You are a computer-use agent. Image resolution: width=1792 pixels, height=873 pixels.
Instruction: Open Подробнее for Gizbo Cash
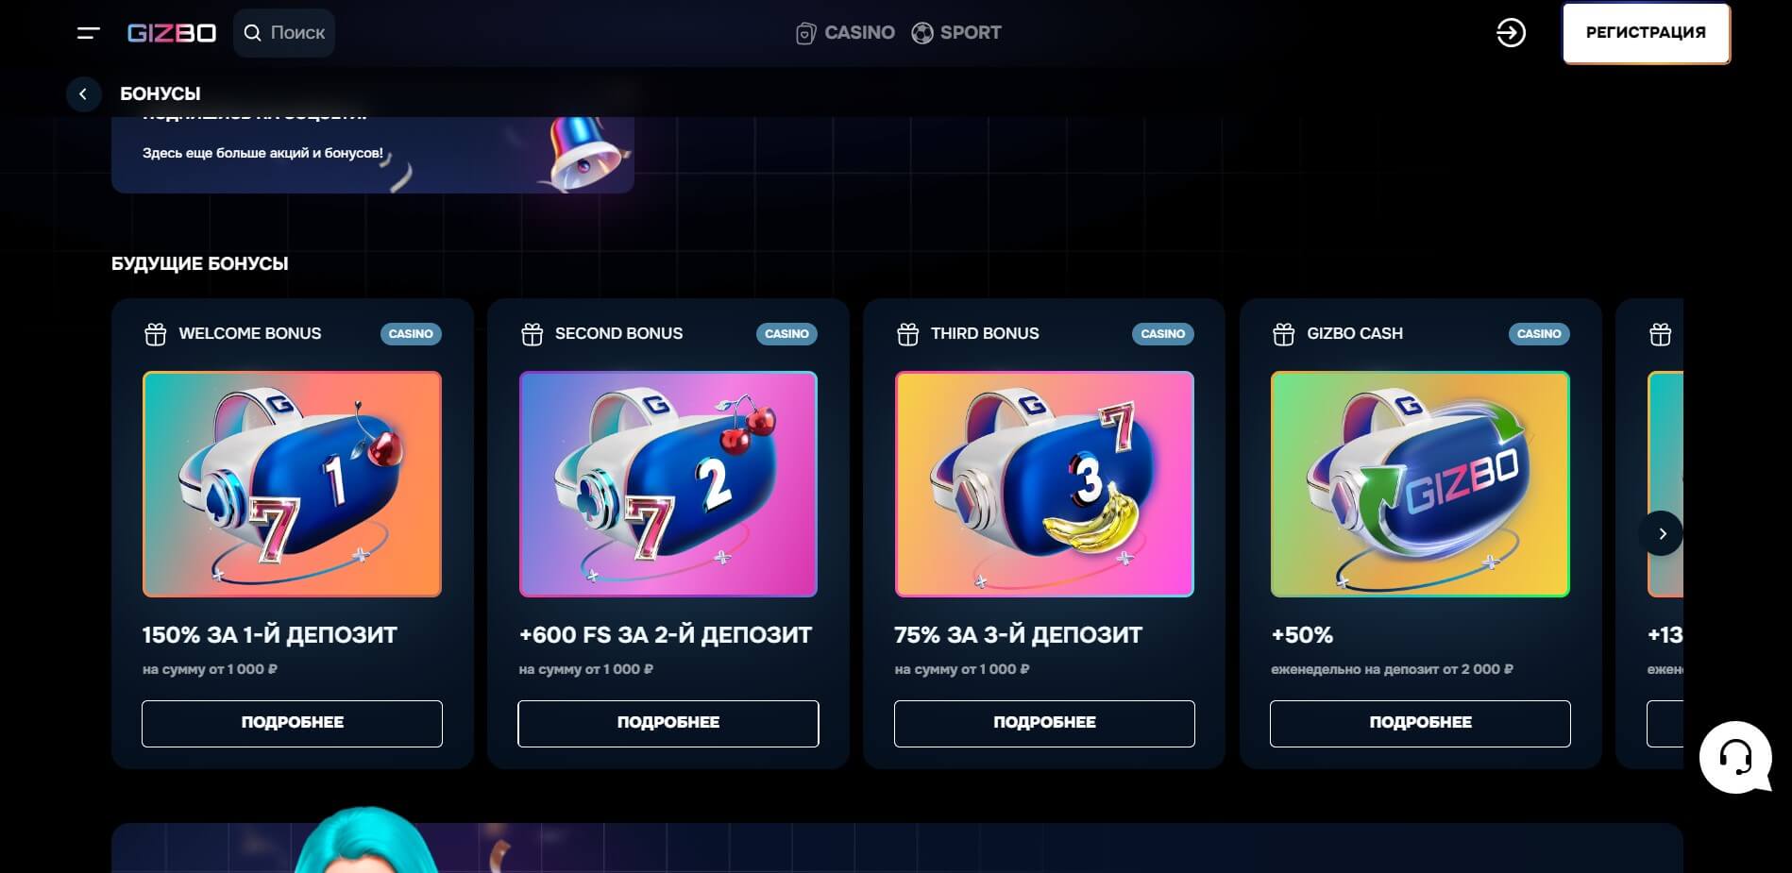(1420, 723)
